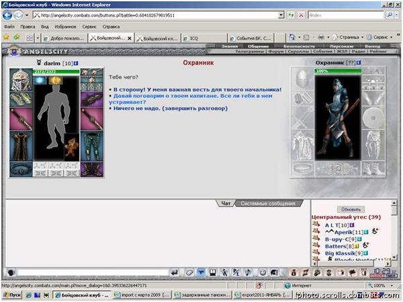403x302 pixels.
Task: Choose 'В сторону! У меня важная весть' reply
Action: [197, 90]
